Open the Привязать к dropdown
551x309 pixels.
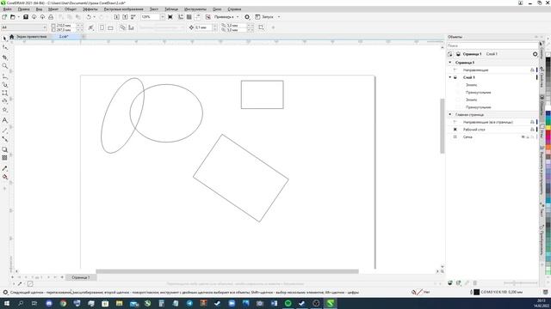click(238, 17)
